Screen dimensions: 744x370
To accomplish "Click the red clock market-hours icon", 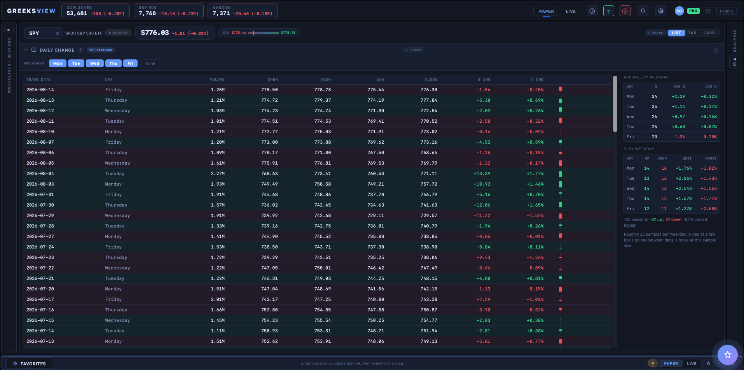I will (625, 11).
